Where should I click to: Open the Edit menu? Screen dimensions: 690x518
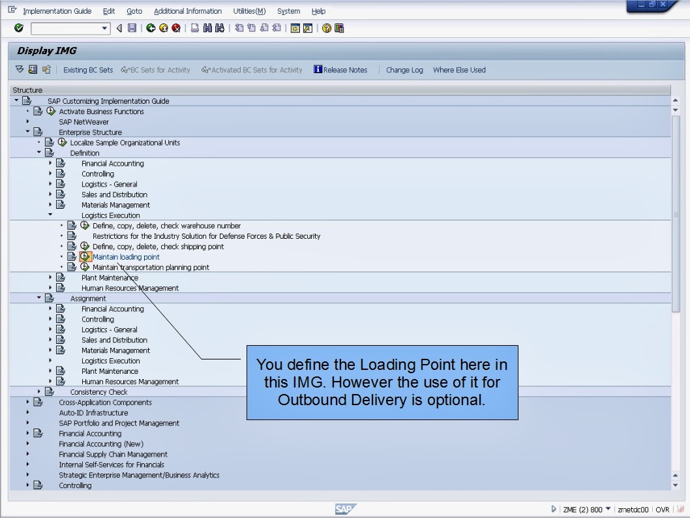tap(109, 11)
